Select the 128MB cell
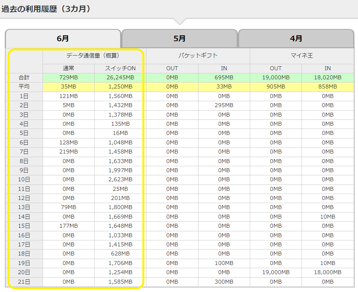The width and height of the screenshot is (358, 292). tap(68, 142)
